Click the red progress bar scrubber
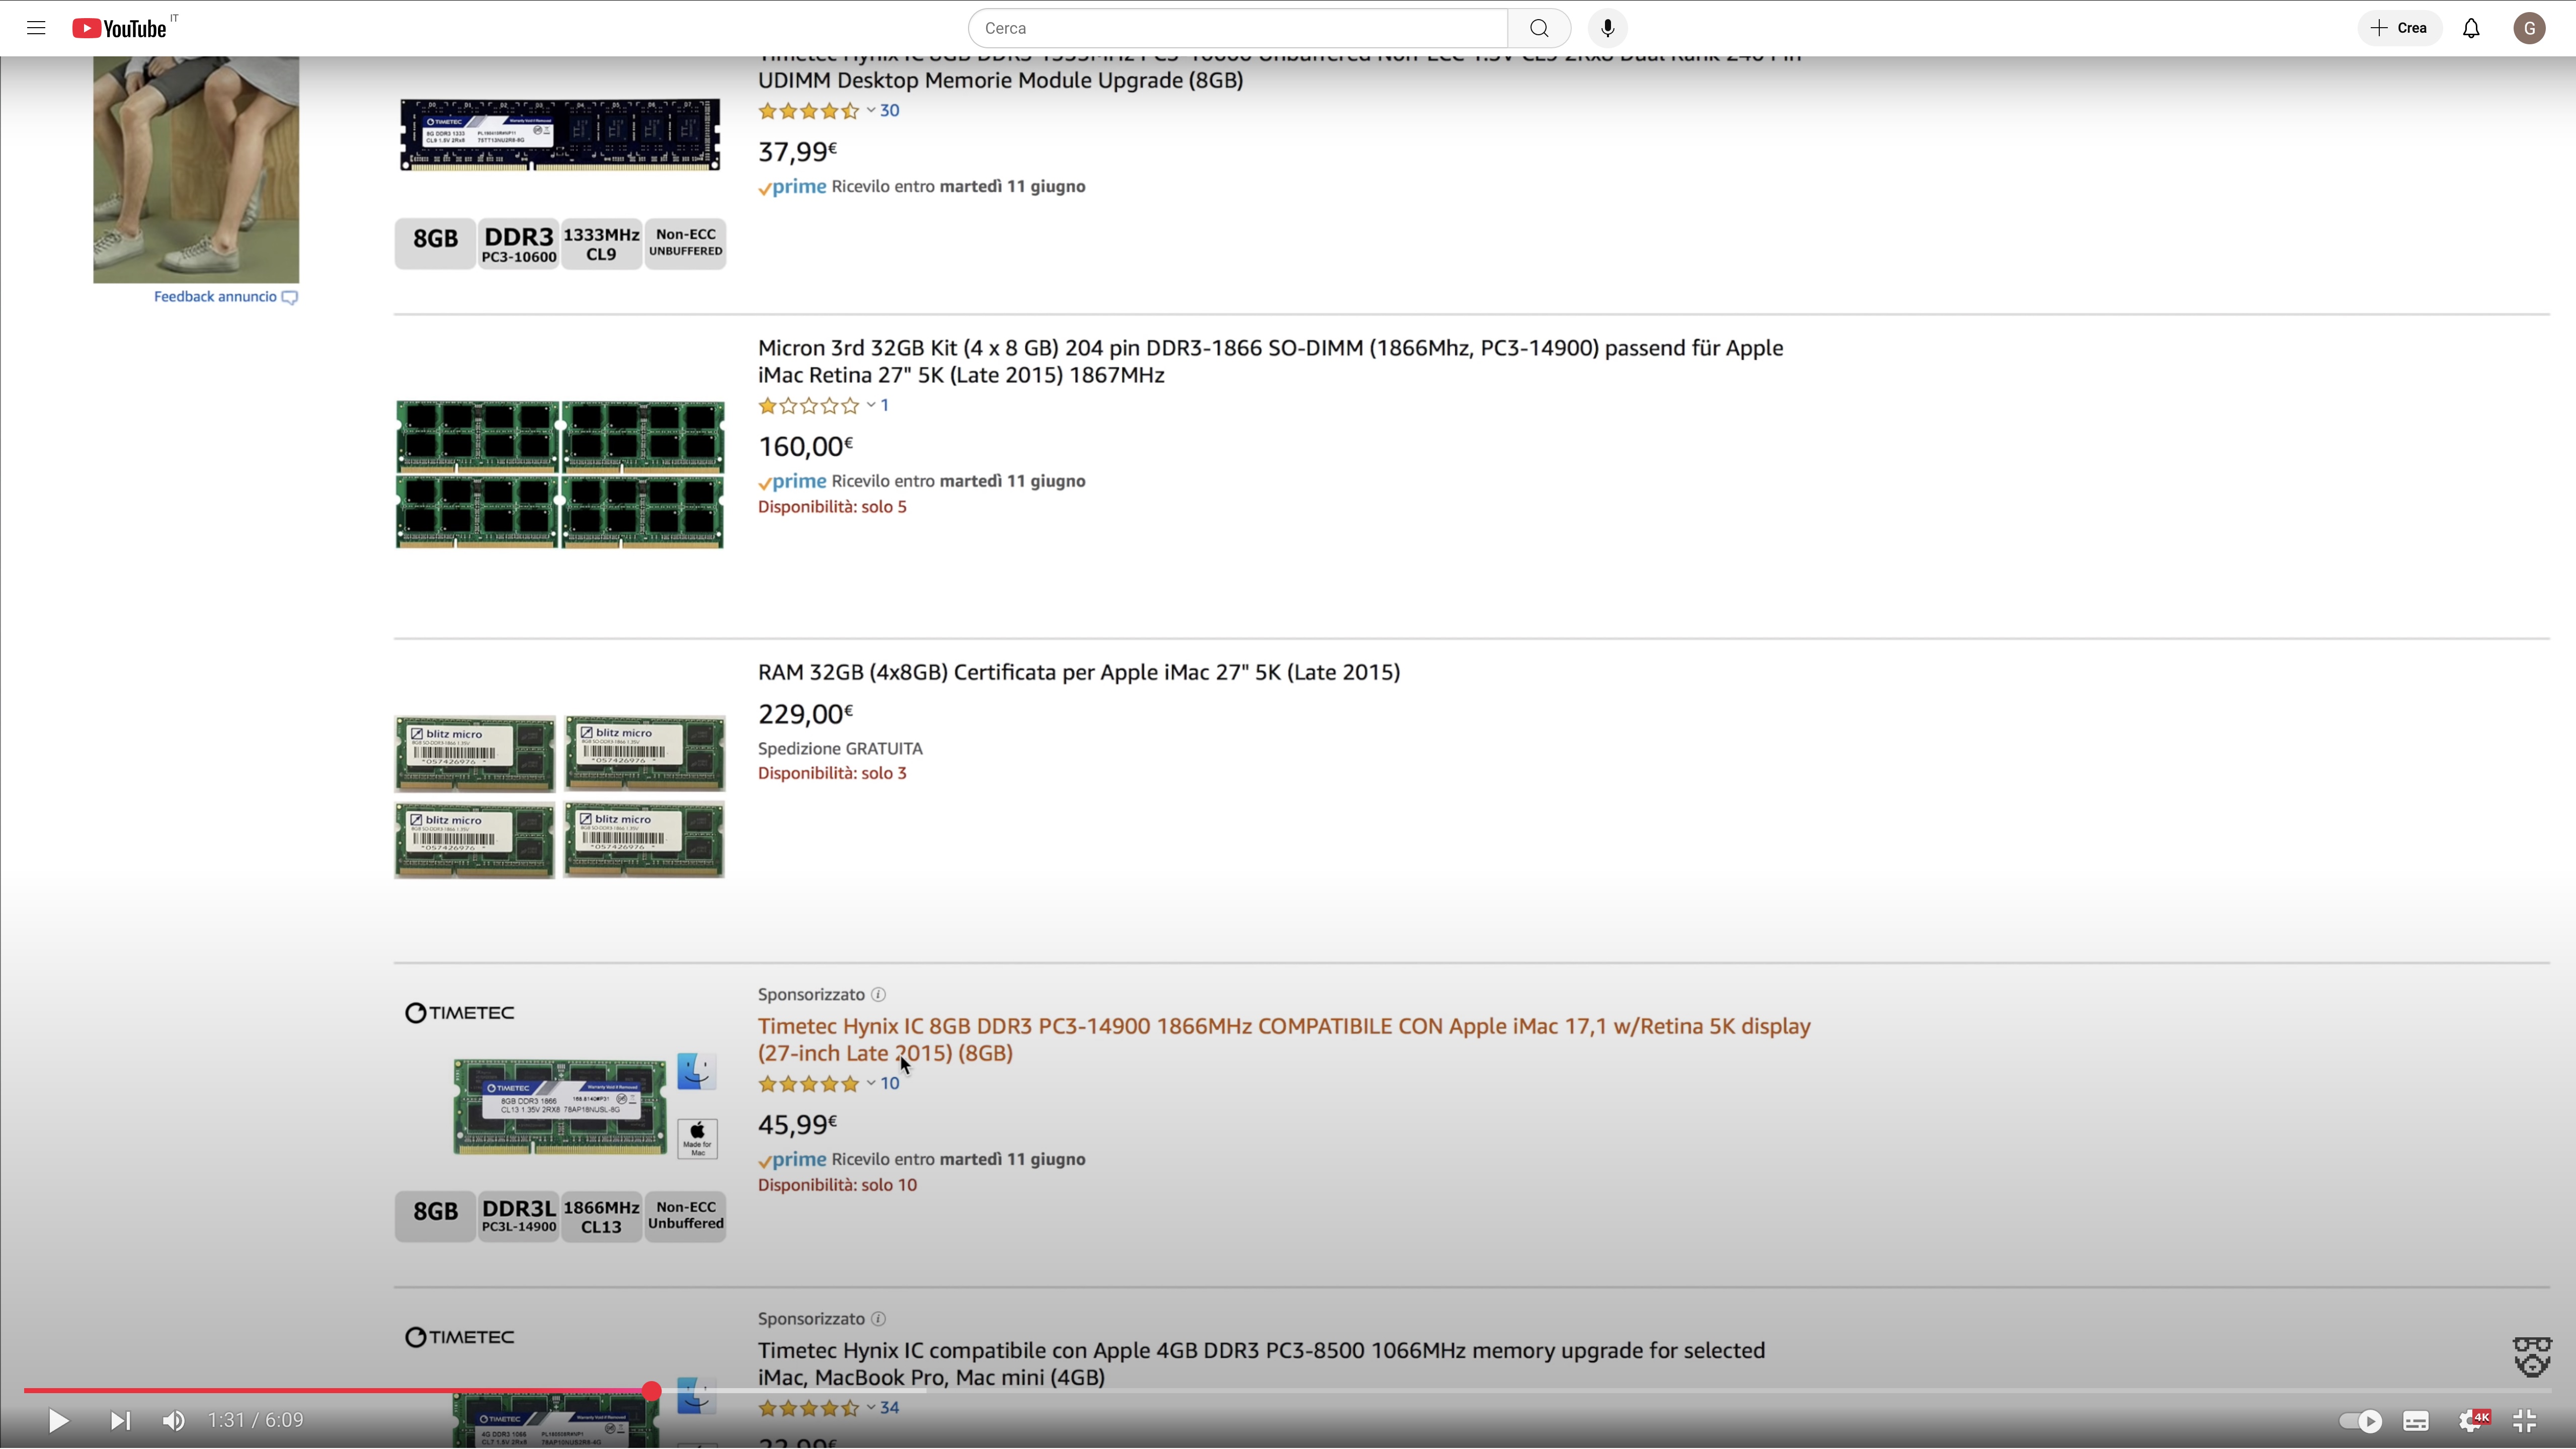Viewport: 2576px width, 1449px height. click(652, 1391)
